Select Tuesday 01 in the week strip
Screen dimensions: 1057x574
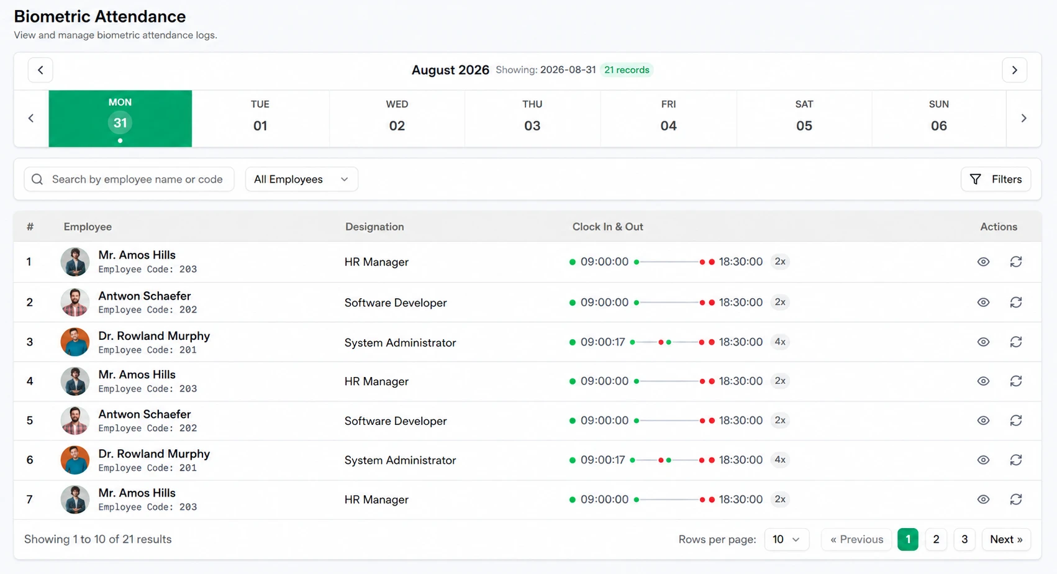click(x=260, y=118)
